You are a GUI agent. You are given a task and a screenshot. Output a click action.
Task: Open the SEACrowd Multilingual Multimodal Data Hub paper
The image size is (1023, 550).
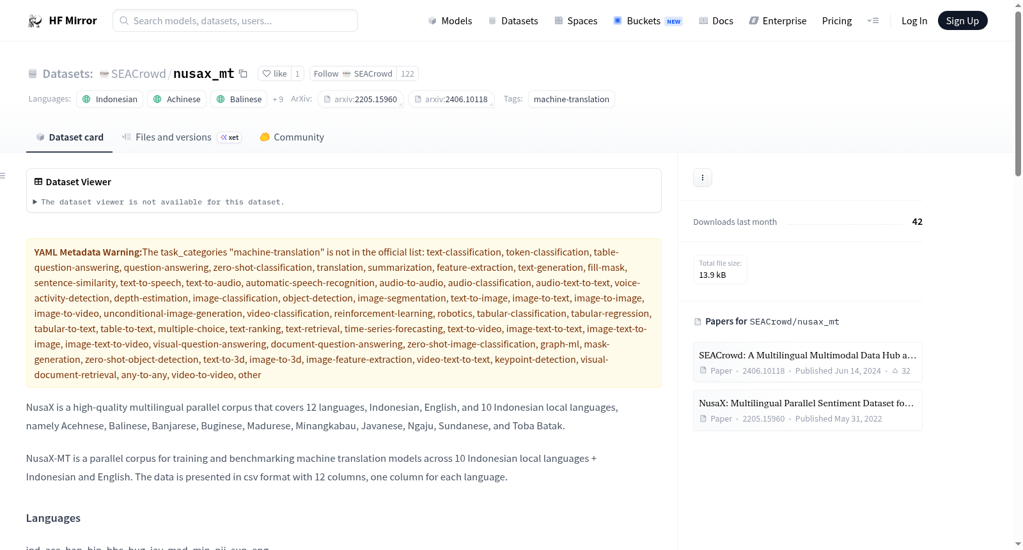pyautogui.click(x=808, y=362)
